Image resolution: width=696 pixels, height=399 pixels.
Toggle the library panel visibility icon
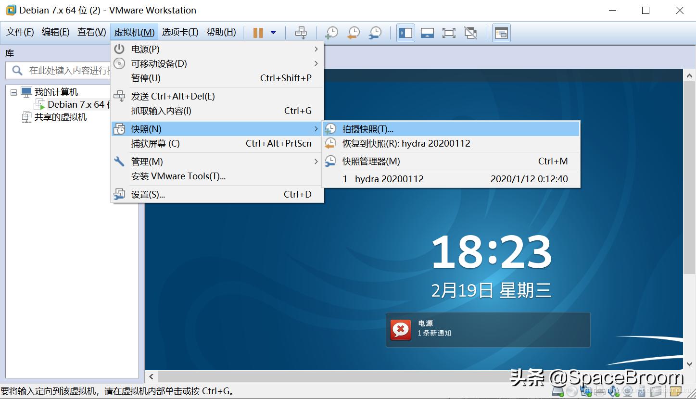coord(405,33)
